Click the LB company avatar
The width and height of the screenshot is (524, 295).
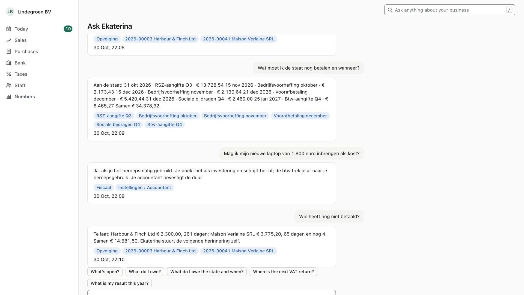click(10, 12)
